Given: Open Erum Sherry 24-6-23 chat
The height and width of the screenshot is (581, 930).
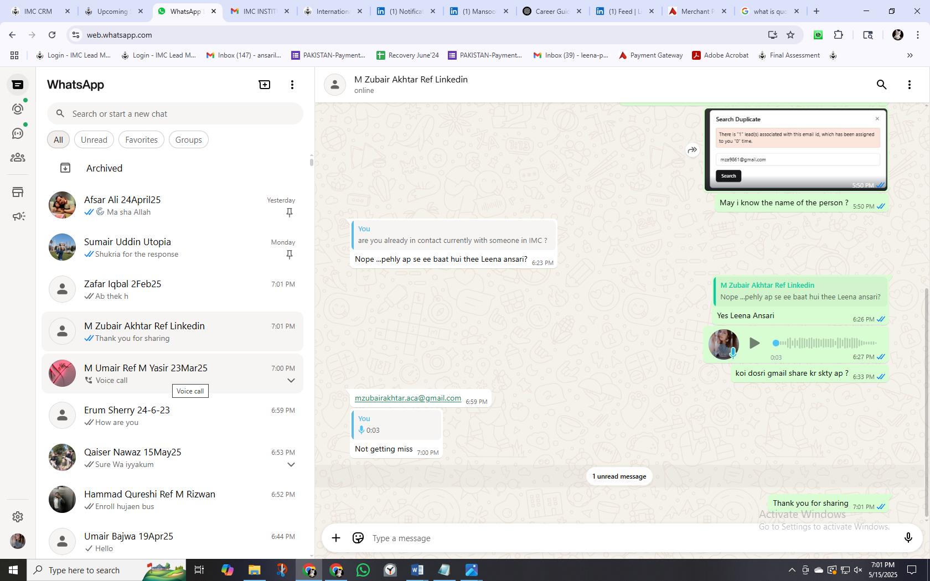Looking at the screenshot, I should tap(173, 416).
